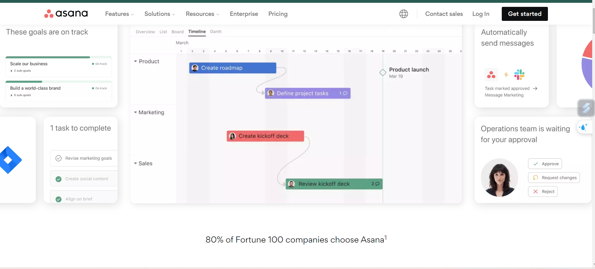Toggle the Align on brief checkmark
Viewport: 595px width, 269px height.
pos(58,199)
